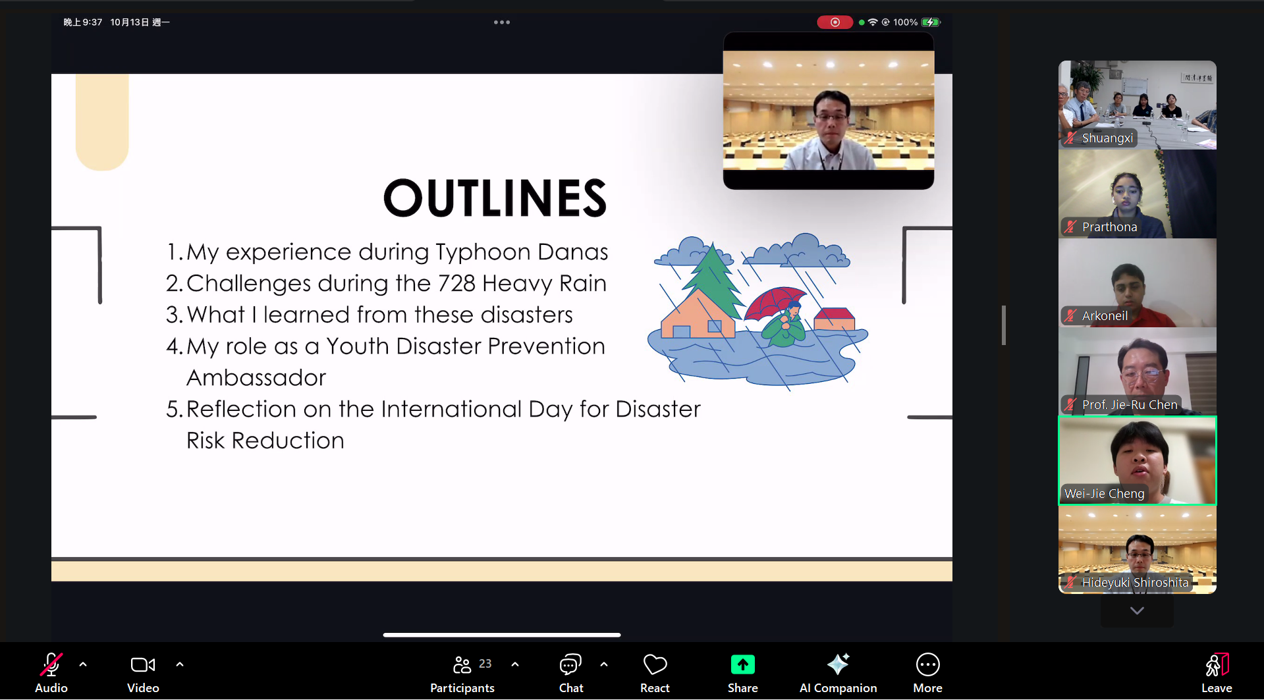Unmute the microphone with Audio button

coord(51,672)
